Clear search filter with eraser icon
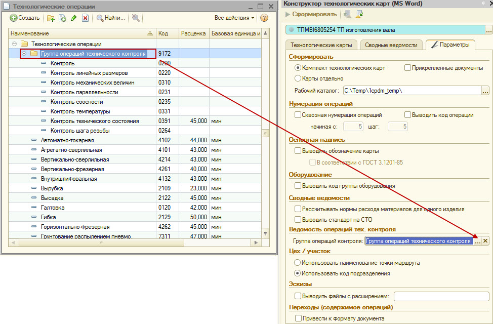Screen dimensions: 493x324 tap(135, 18)
